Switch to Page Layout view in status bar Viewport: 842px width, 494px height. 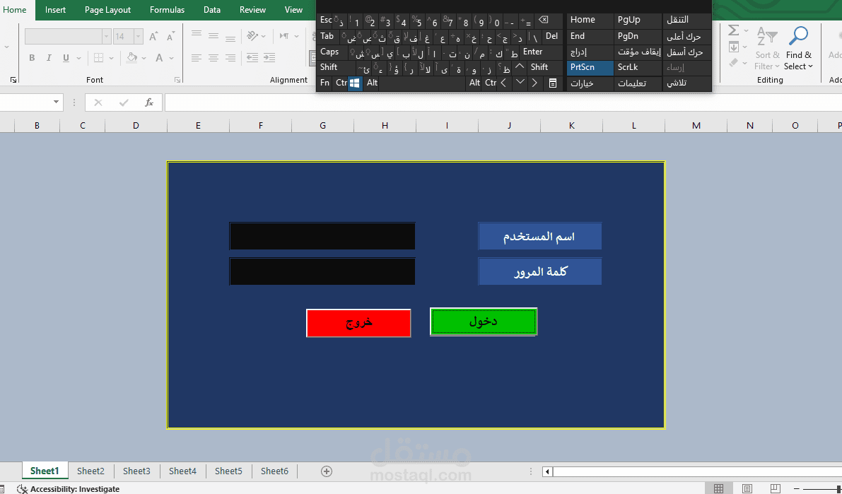(x=747, y=488)
